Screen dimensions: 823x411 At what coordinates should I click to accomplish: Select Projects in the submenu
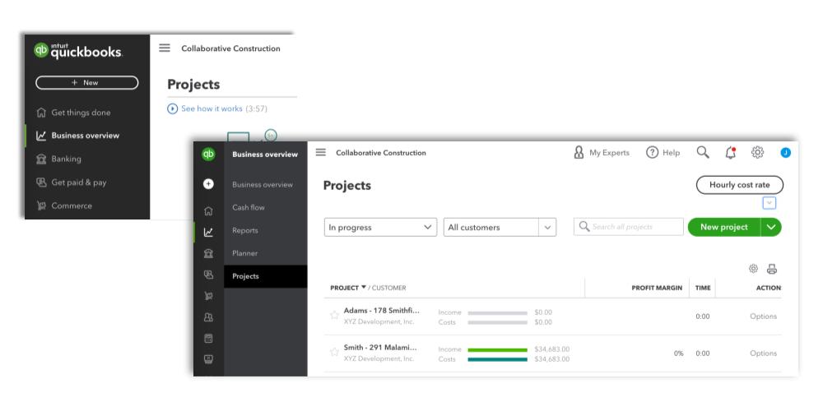[x=266, y=276]
